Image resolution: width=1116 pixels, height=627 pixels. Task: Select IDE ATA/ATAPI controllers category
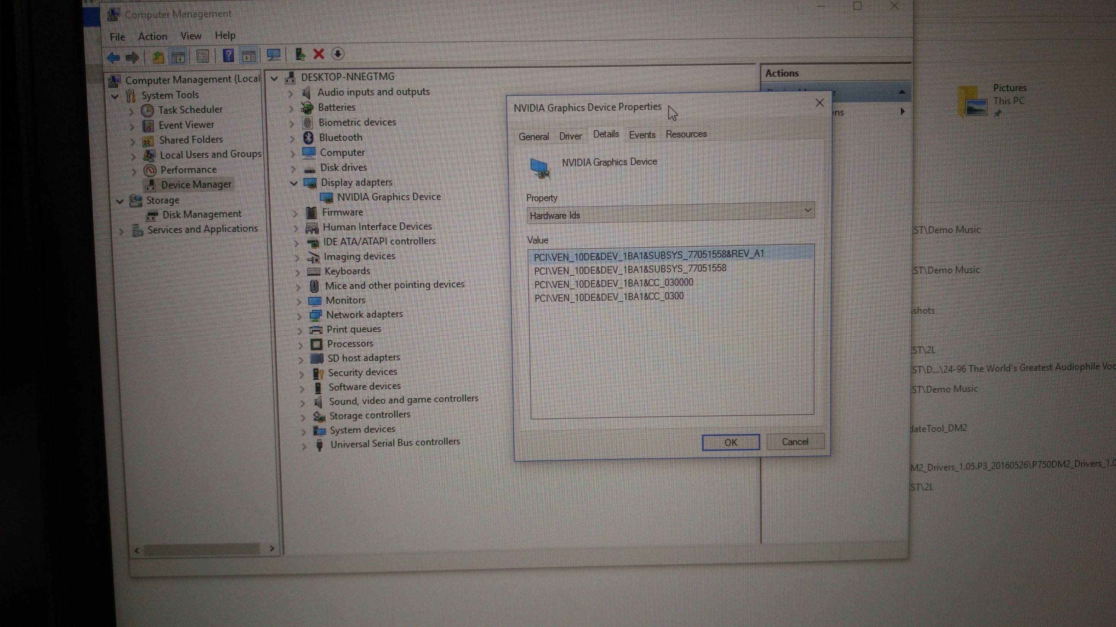[x=379, y=242]
